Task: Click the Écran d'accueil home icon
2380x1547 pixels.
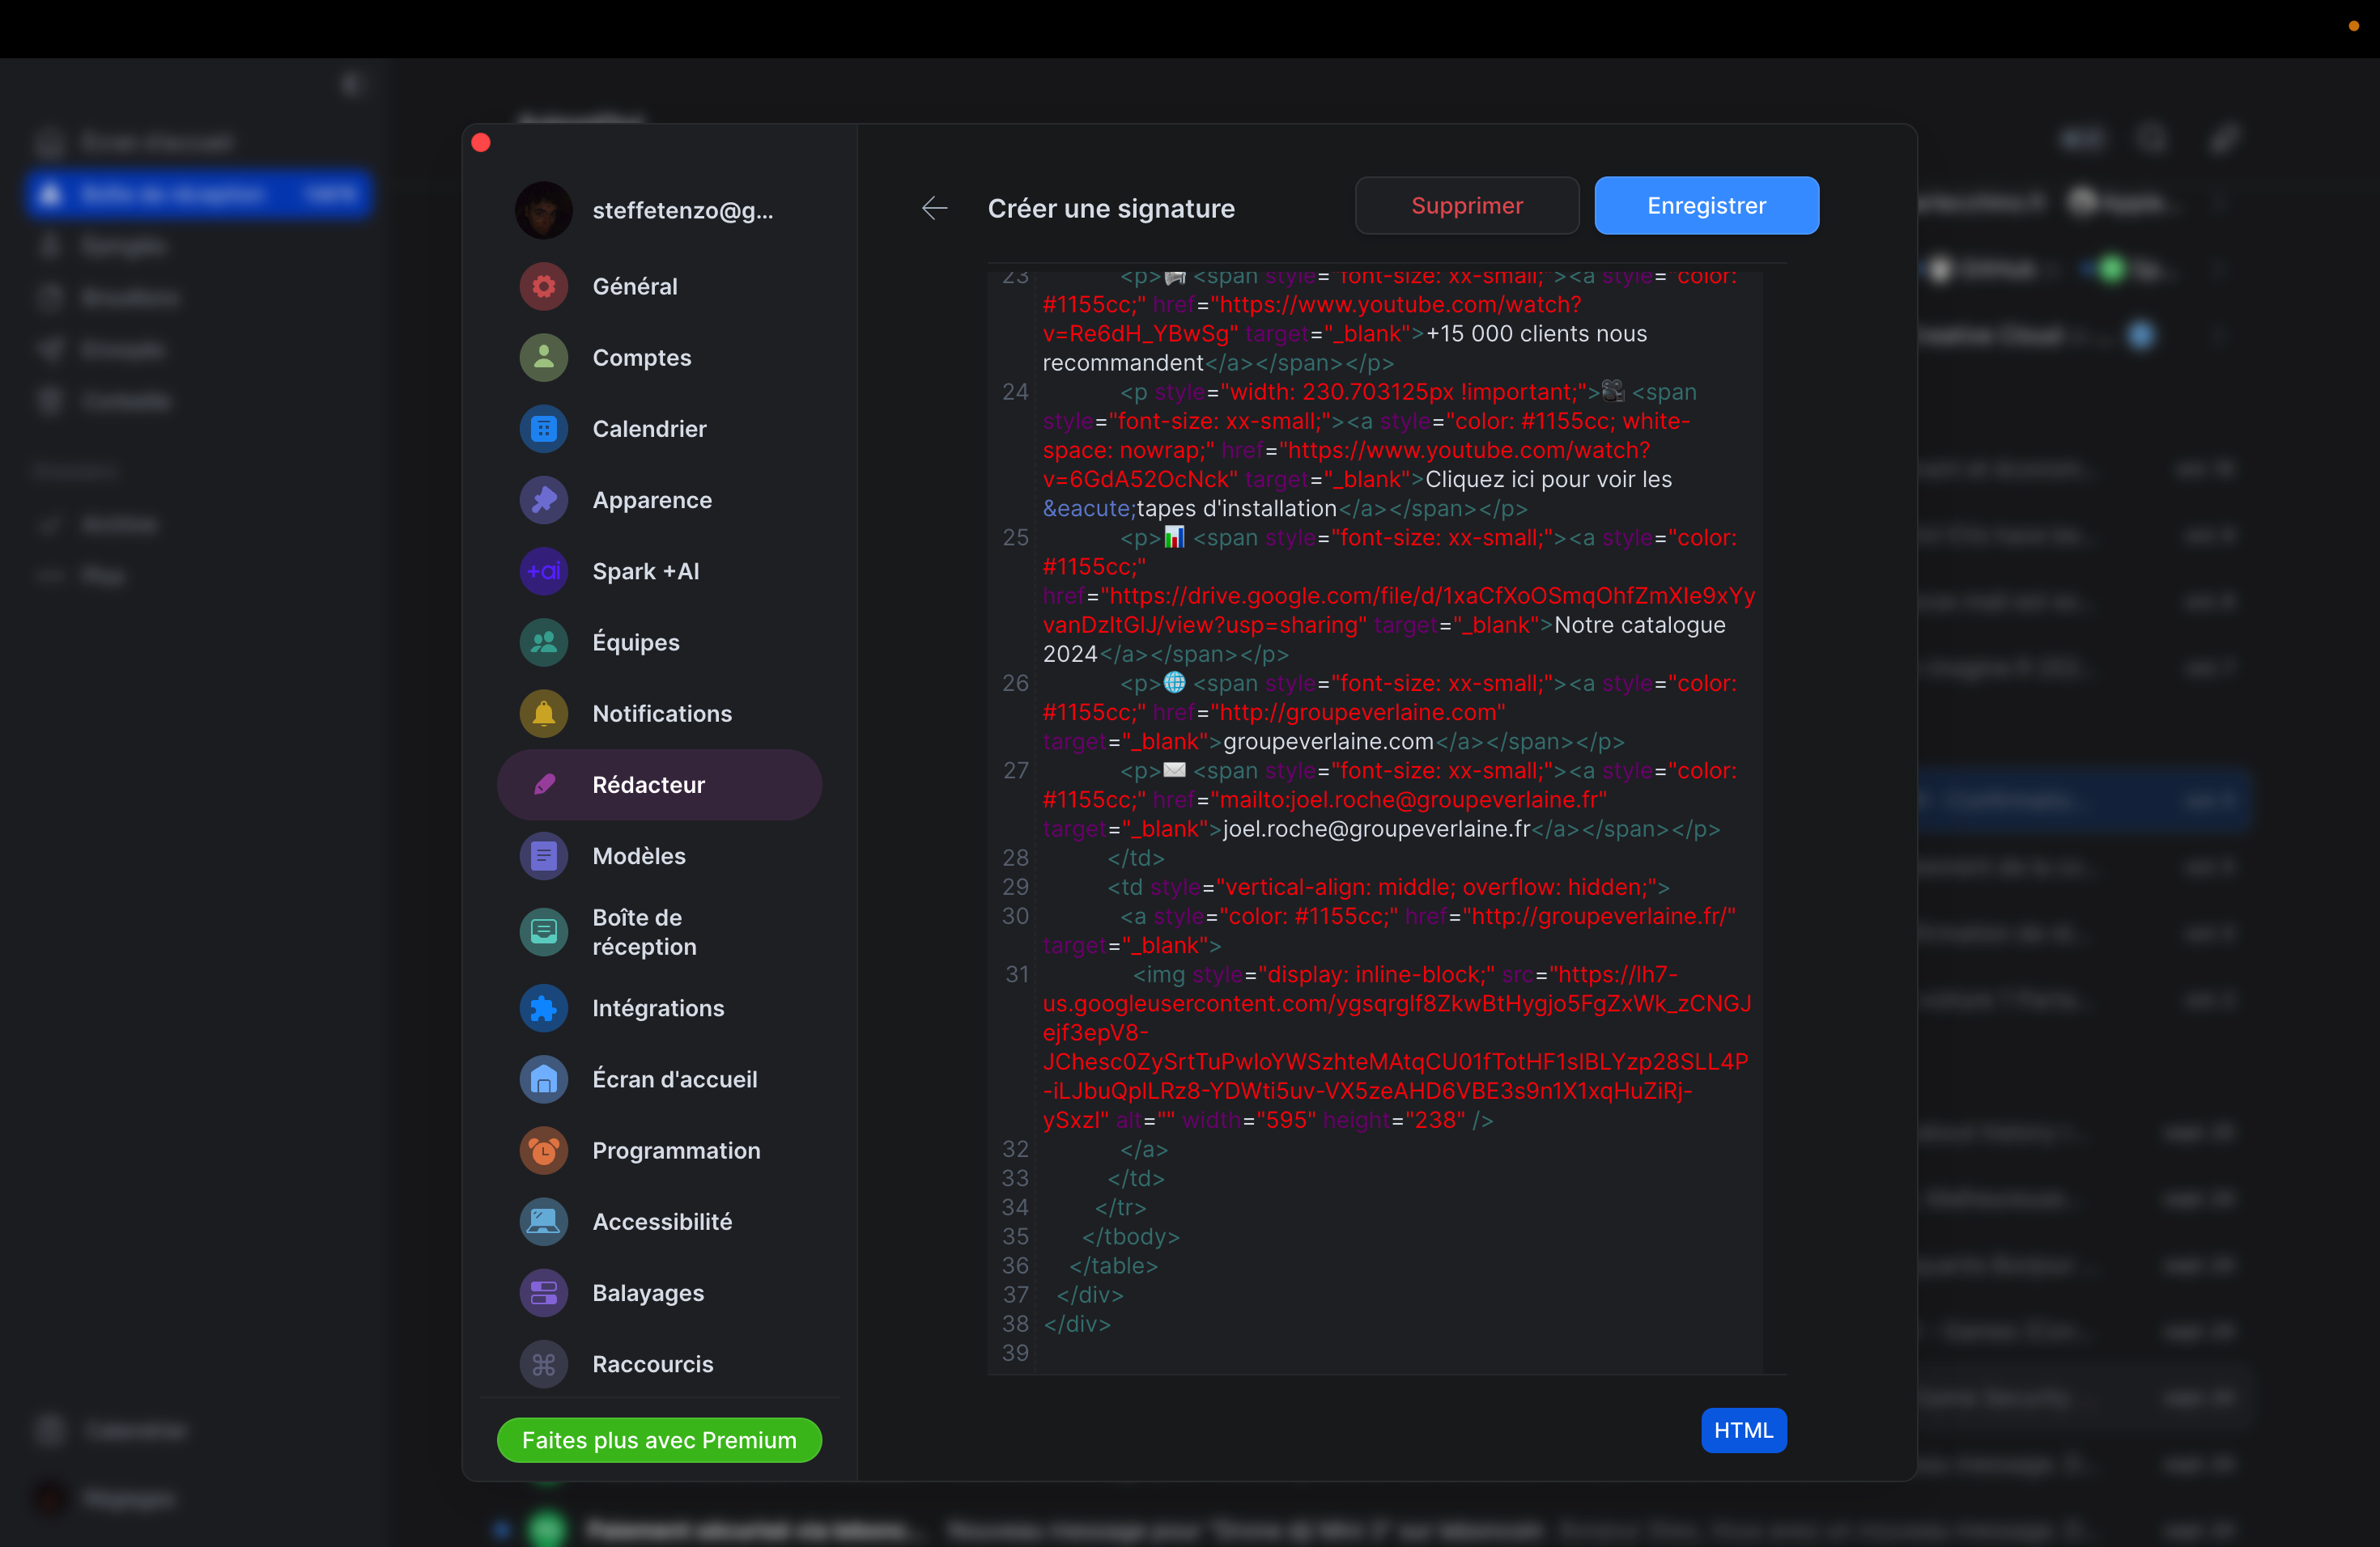Action: 543,1079
